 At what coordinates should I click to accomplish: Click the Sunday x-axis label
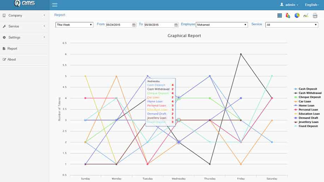click(x=85, y=179)
